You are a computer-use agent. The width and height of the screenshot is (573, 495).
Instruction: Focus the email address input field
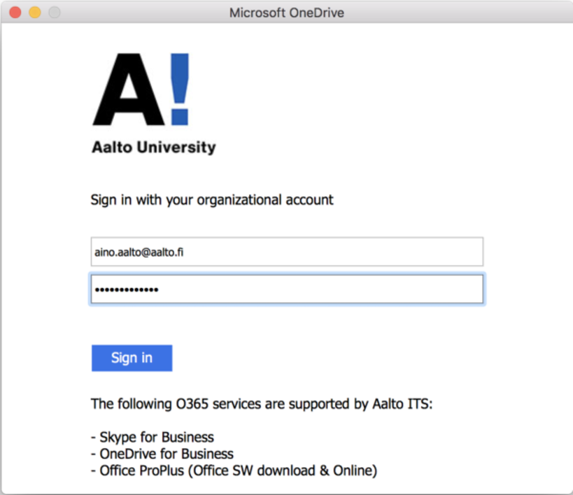(x=287, y=252)
